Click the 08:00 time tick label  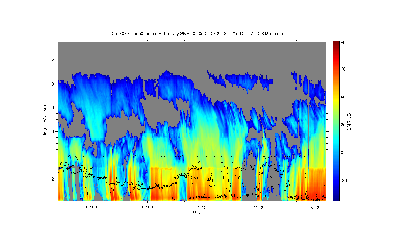[x=148, y=208]
